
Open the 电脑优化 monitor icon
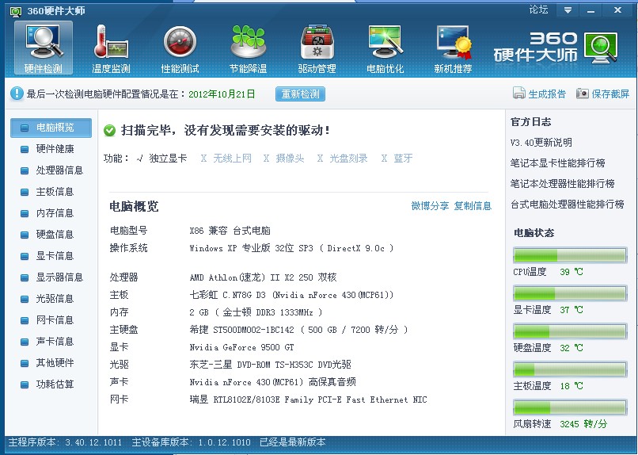385,48
